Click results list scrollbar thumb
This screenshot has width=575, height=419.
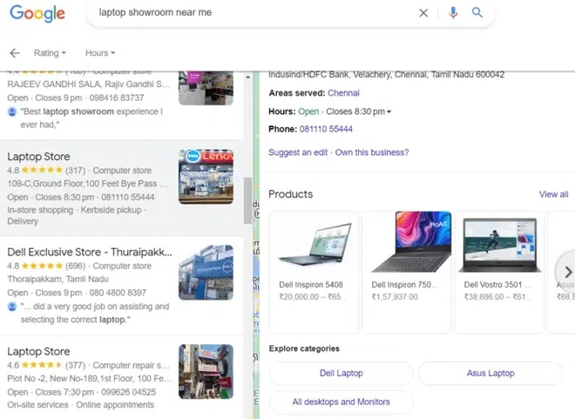tap(248, 200)
